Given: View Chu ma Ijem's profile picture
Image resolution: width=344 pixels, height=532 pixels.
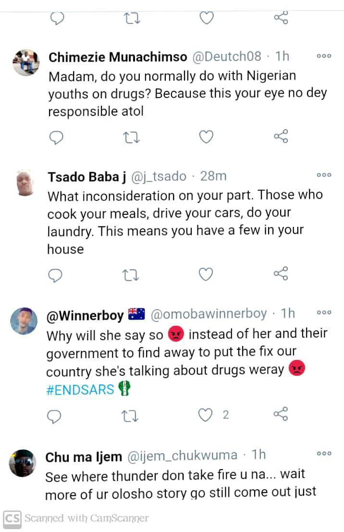Looking at the screenshot, I should pos(23,463).
